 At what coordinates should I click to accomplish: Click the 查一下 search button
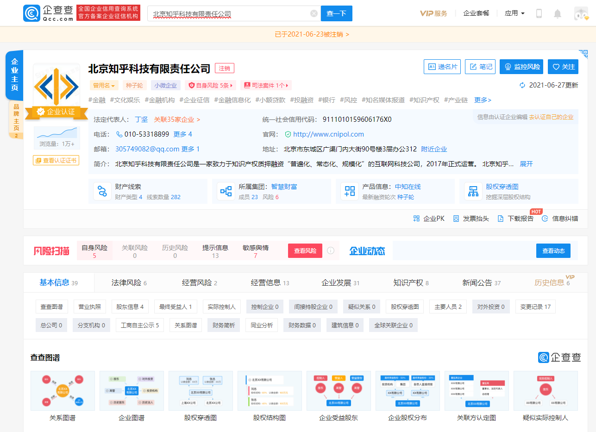(x=336, y=13)
